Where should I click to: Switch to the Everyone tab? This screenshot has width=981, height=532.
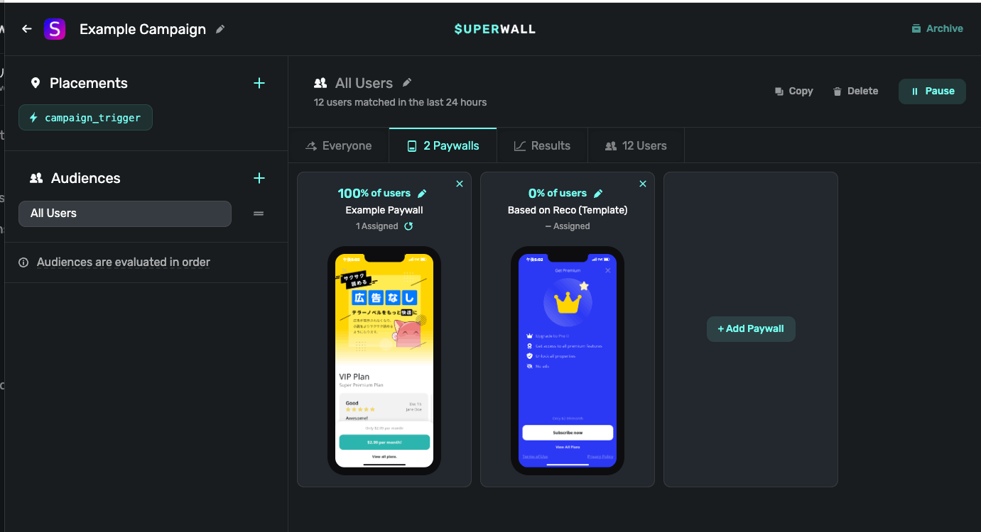click(339, 145)
